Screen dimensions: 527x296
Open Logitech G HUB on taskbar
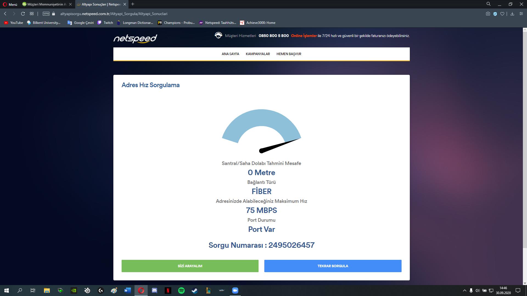pyautogui.click(x=101, y=291)
